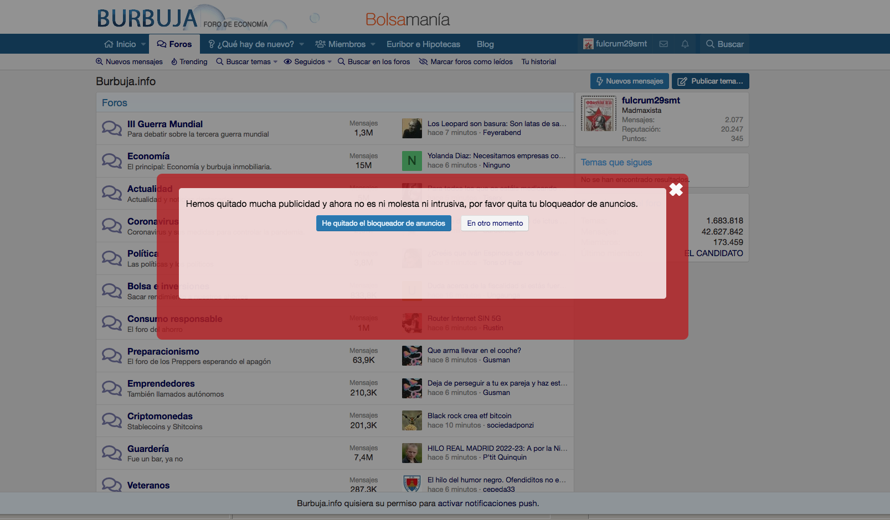
Task: Open the notifications bell icon
Action: point(685,44)
